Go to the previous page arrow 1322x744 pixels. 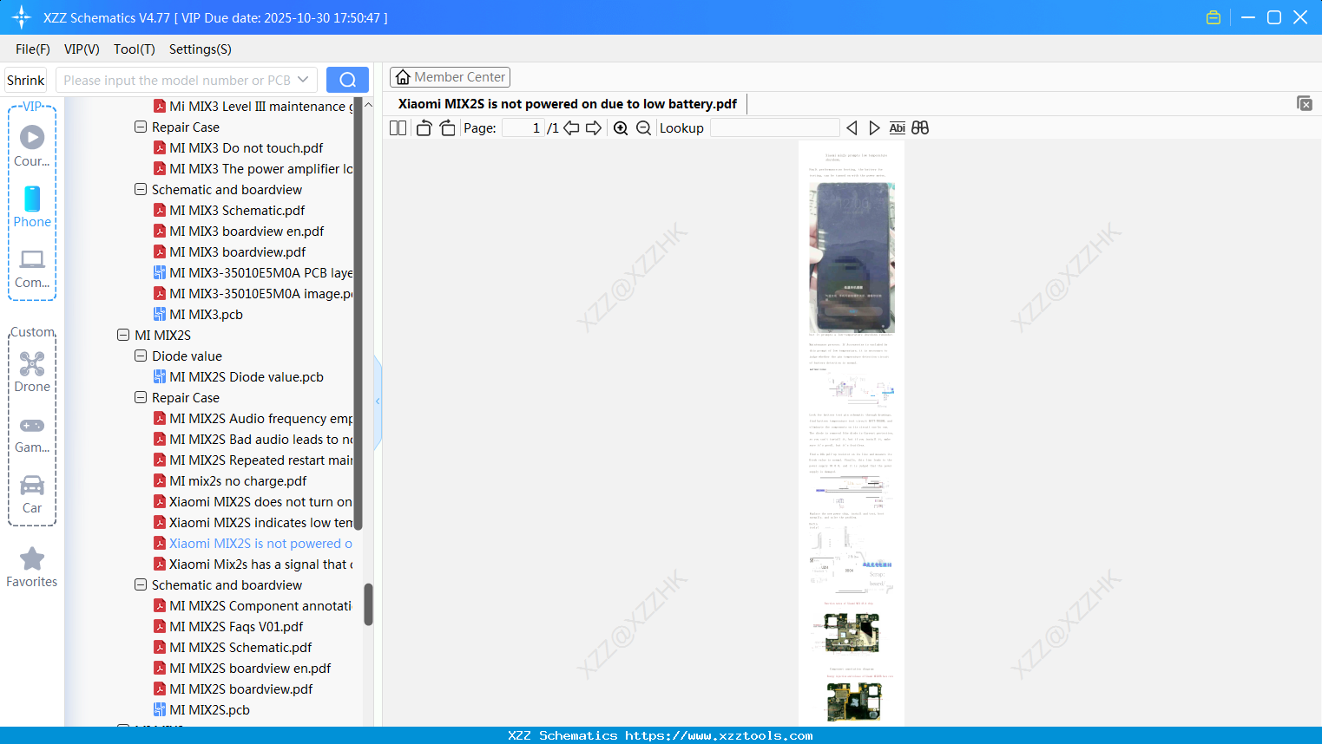click(x=571, y=127)
